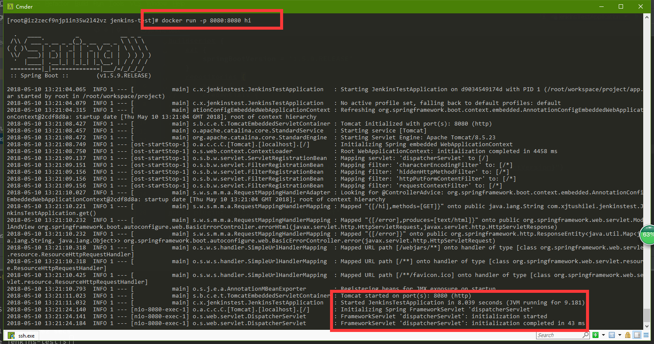The width and height of the screenshot is (654, 344).
Task: Click "FrameworkServlet 'dispatcherServlet': initialization started" message
Action: point(444,316)
